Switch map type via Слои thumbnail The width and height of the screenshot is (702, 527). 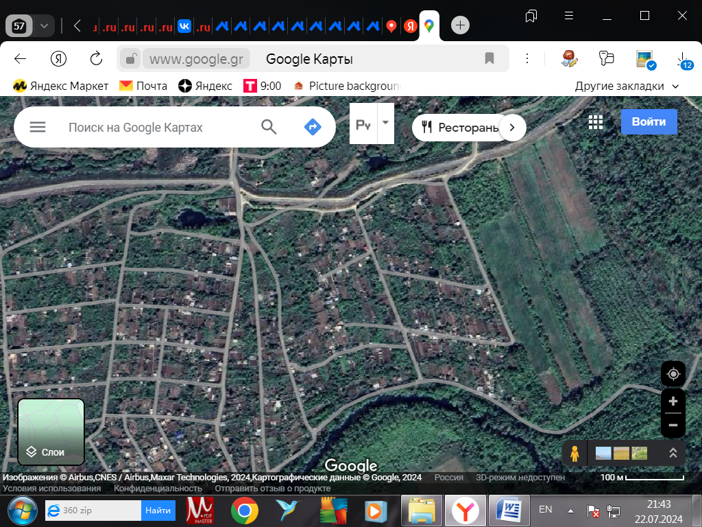pos(51,432)
